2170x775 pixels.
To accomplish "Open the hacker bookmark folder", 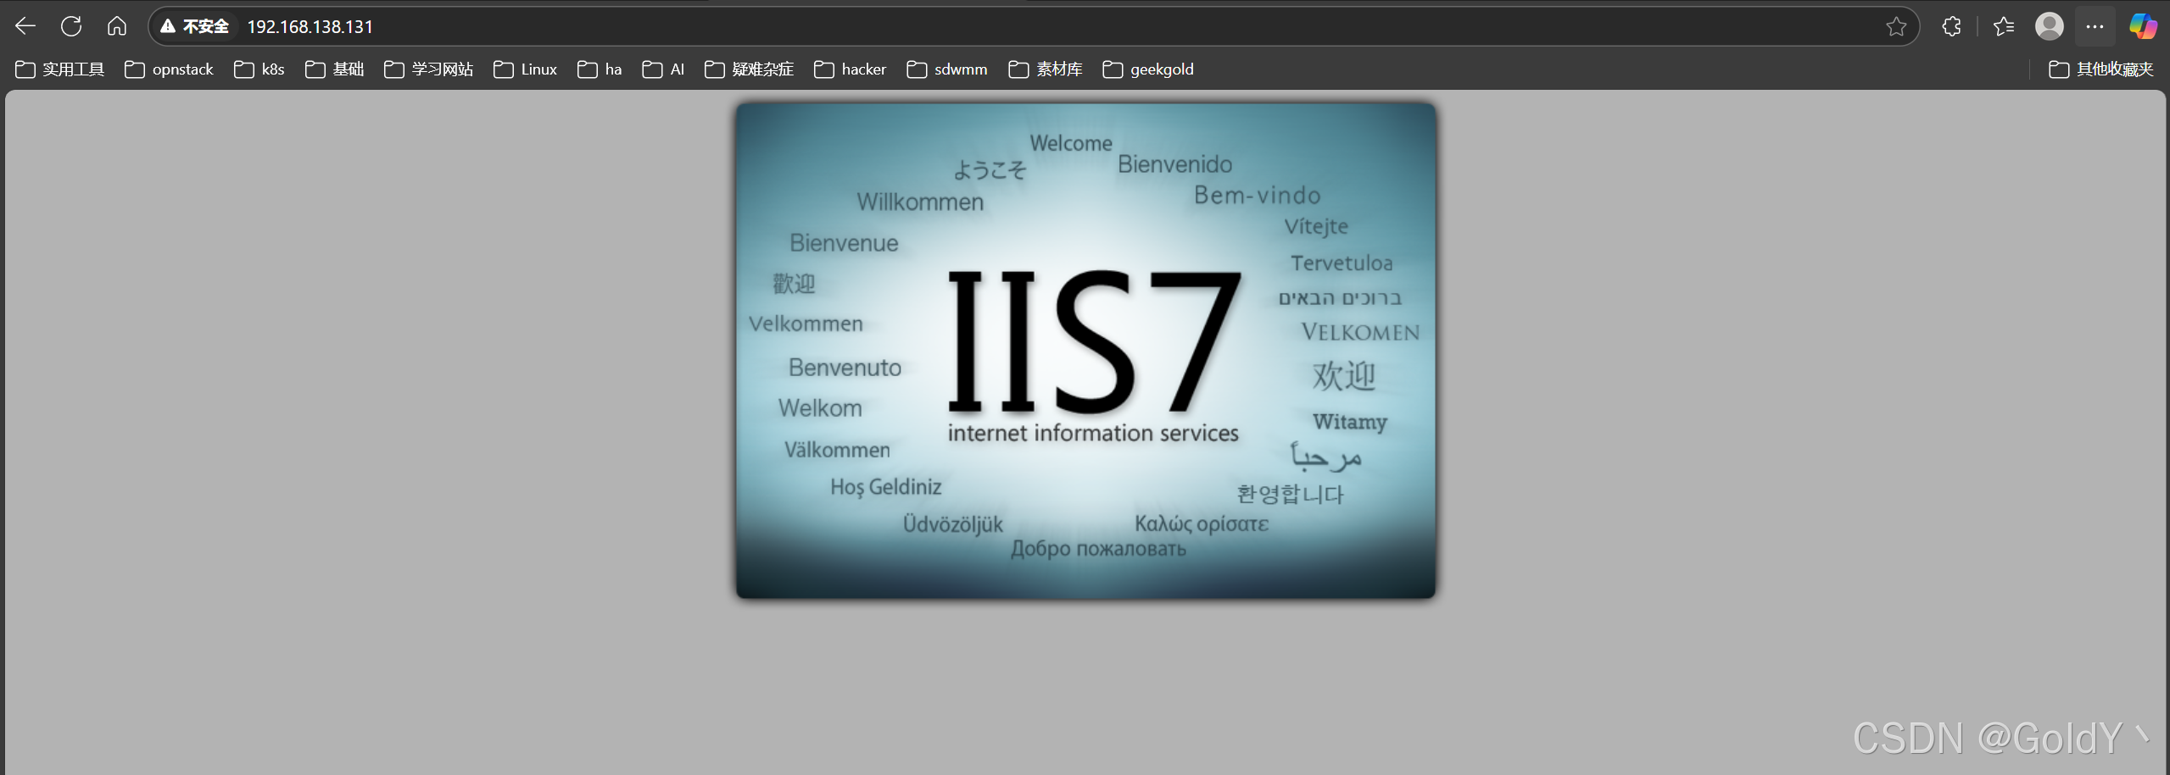I will click(851, 69).
